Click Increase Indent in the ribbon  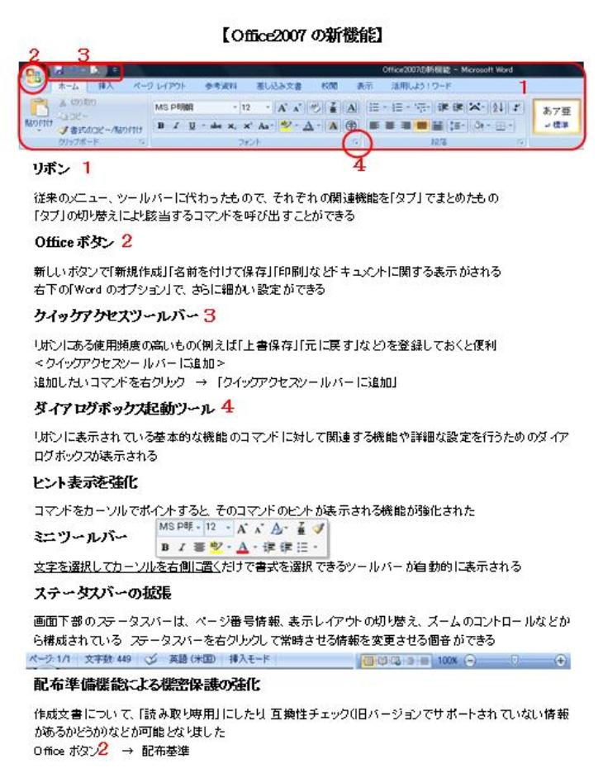point(458,107)
